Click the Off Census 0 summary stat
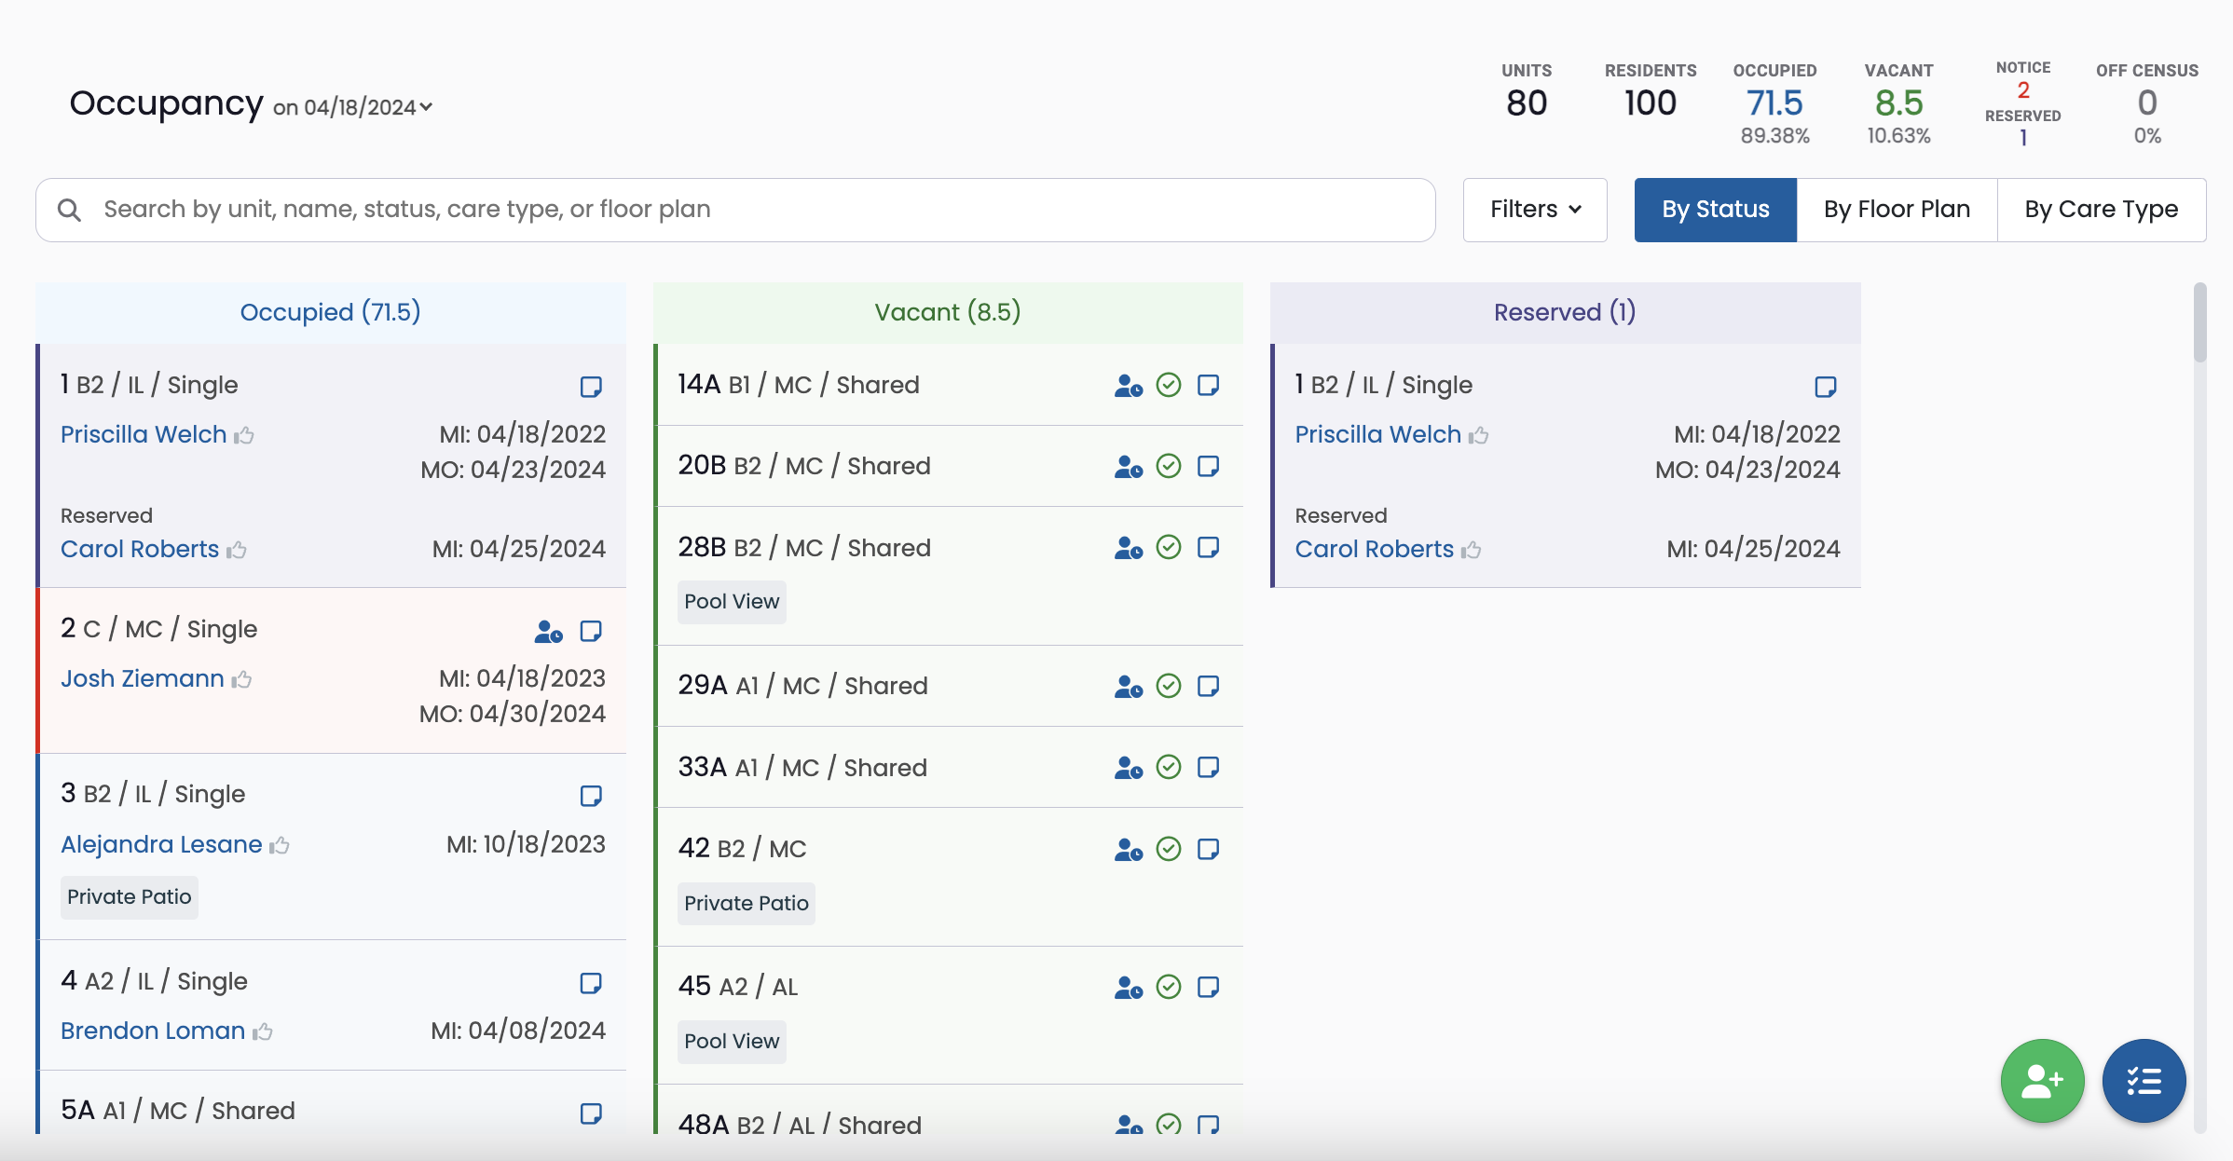 [x=2147, y=103]
